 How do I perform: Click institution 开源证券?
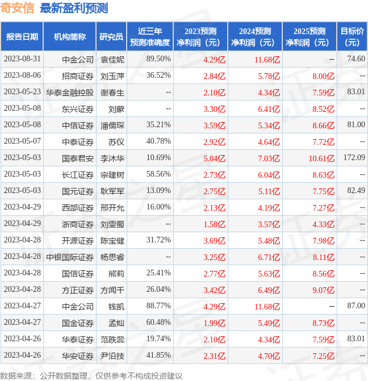point(78,241)
